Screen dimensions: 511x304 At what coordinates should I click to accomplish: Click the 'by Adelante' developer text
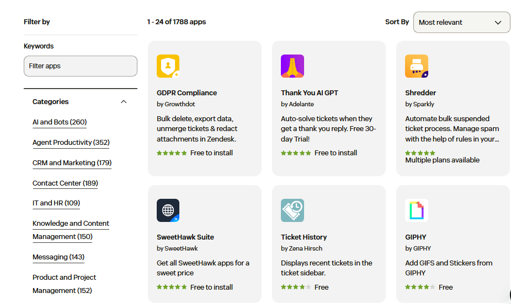297,105
